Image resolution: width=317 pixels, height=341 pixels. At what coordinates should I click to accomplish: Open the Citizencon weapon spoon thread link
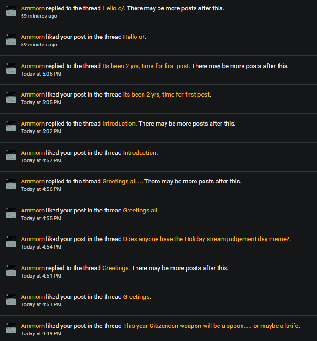[211, 326]
